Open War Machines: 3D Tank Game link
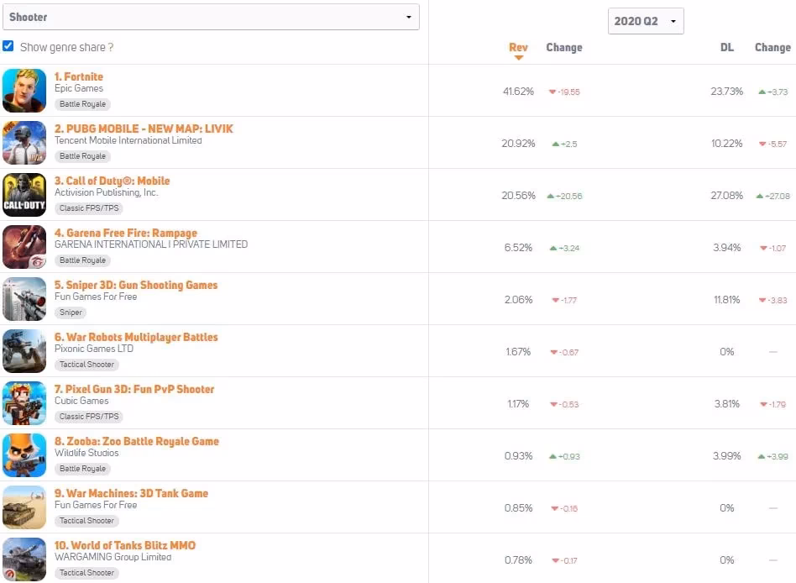This screenshot has height=583, width=796. click(x=131, y=493)
